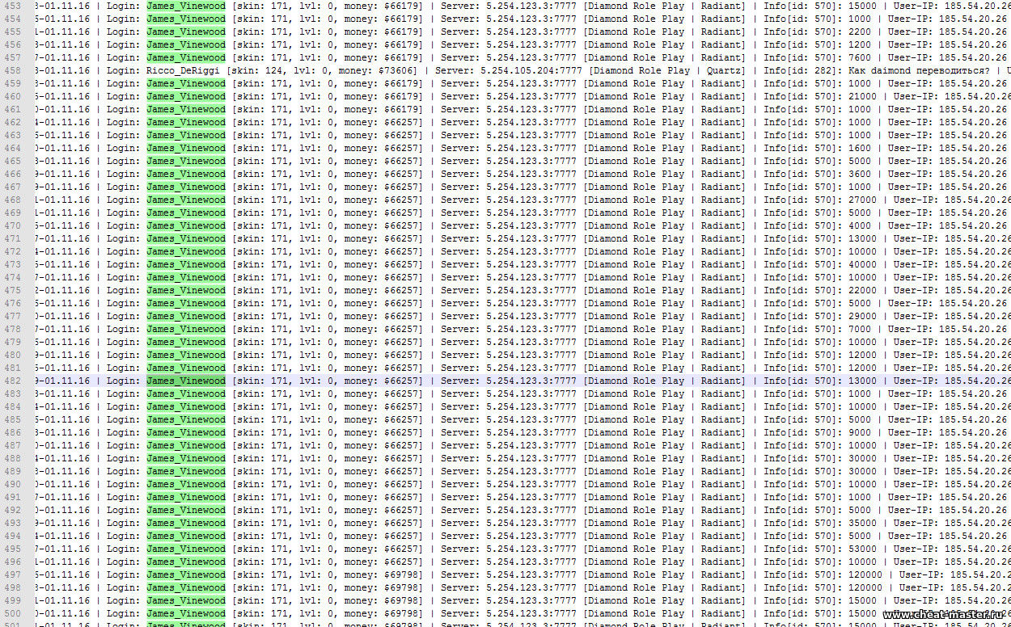Click line number 500 in the gutter
1011x627 pixels.
coord(12,613)
